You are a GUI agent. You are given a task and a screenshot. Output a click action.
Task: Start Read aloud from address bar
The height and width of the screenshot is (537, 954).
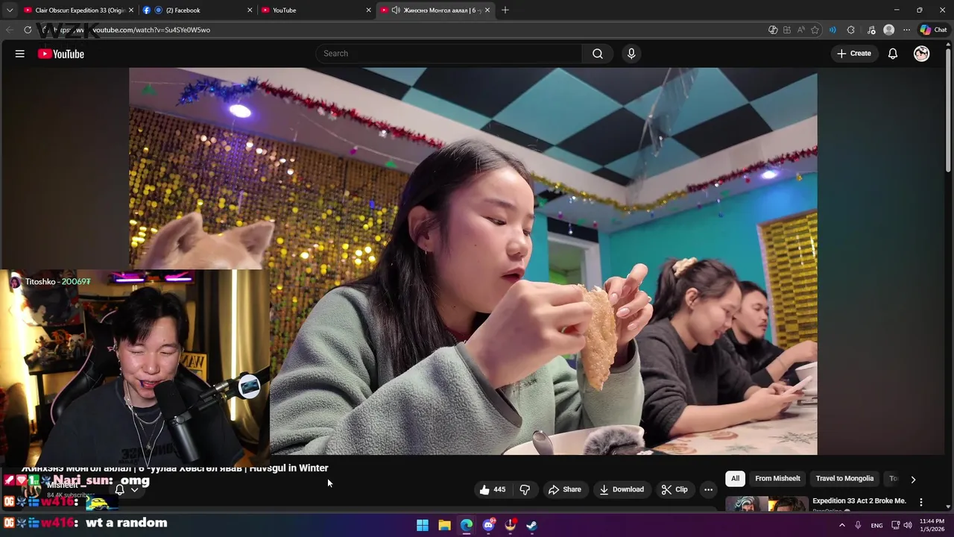tap(801, 30)
